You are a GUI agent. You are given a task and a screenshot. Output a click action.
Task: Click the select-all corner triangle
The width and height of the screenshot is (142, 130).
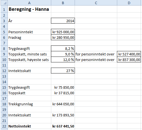click(4, 3)
